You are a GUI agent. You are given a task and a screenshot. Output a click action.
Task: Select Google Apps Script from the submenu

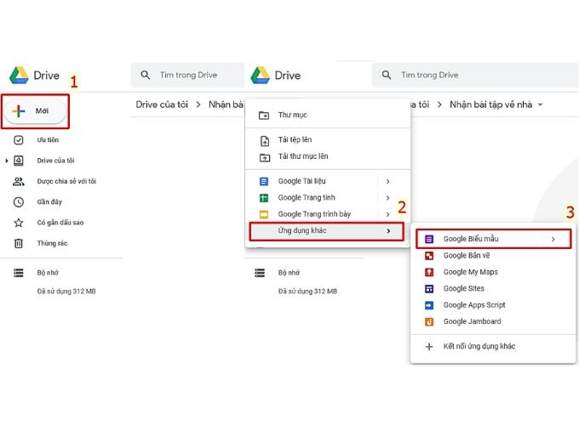point(493,305)
